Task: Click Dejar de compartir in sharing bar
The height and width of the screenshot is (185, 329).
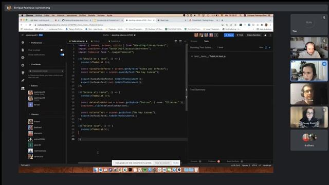Action: click(x=162, y=163)
